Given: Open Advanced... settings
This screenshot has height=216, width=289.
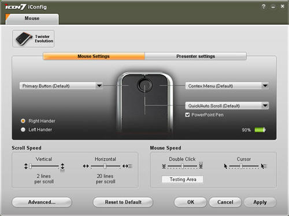Looking at the screenshot, I should (42, 202).
